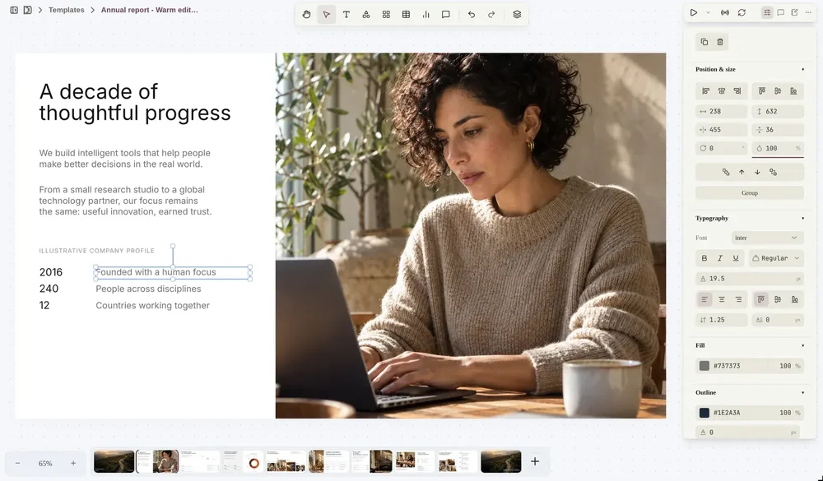Zoom out with the minus button

(18, 463)
